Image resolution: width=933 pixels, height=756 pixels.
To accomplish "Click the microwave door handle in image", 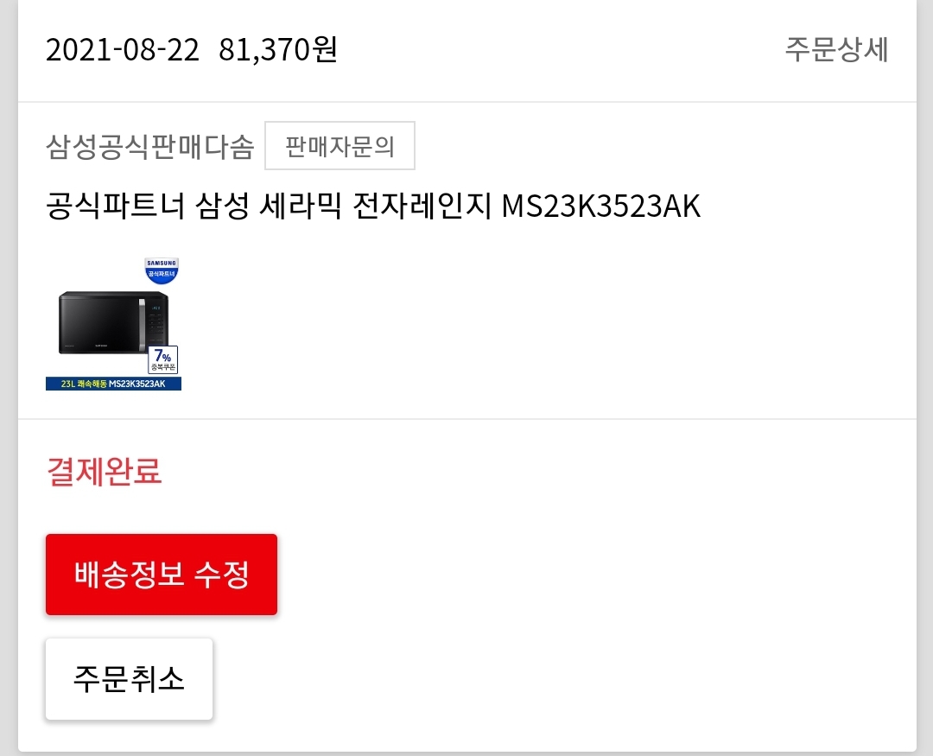I will point(143,324).
